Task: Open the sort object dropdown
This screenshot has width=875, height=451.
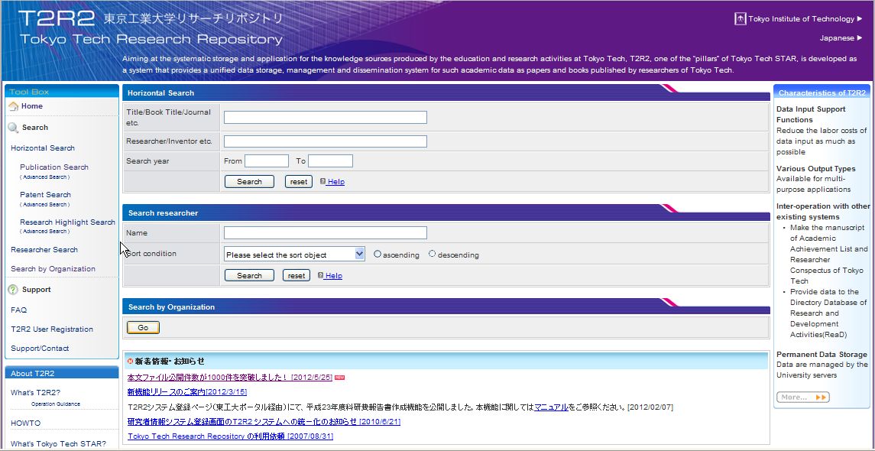Action: pos(295,255)
